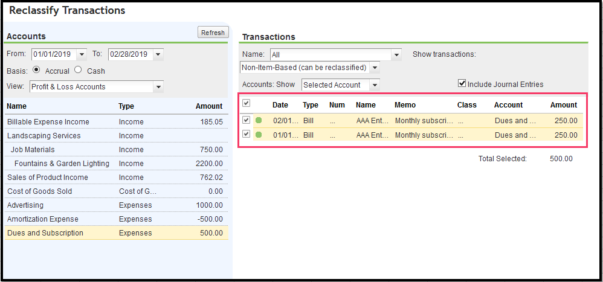This screenshot has height=282, width=603.
Task: Expand the Accounts Show Selected Account dropdown
Action: click(x=375, y=85)
